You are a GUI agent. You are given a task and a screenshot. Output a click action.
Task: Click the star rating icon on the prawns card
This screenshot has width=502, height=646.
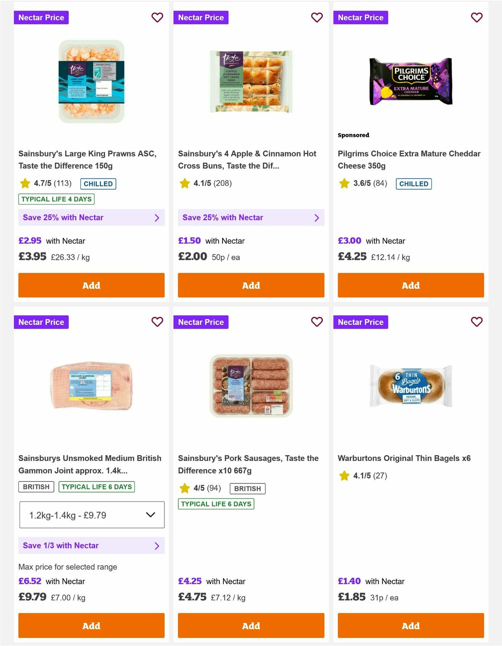24,183
